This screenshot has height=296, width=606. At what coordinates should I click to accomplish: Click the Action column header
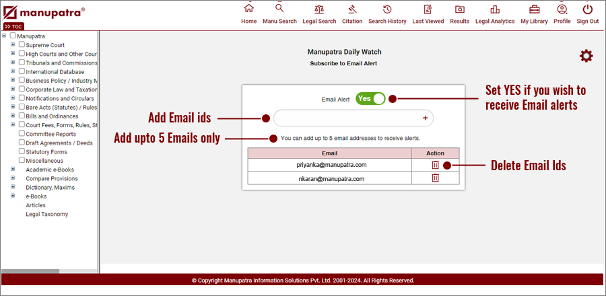(x=435, y=153)
